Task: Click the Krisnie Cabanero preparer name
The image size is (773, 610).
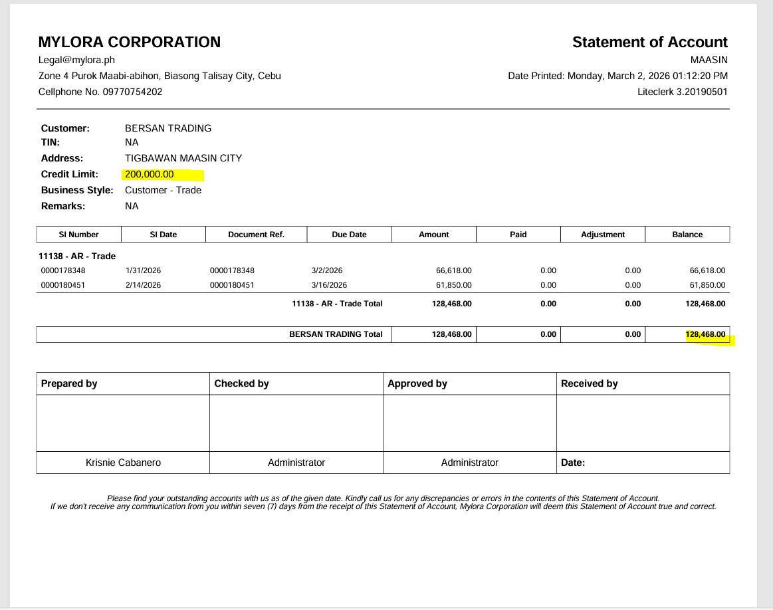Action: (x=123, y=462)
